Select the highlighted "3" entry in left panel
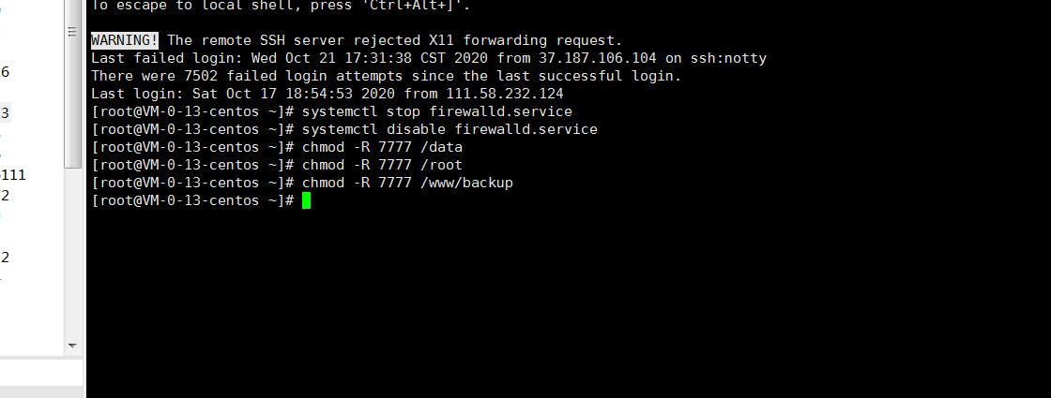The image size is (1051, 398). 6,113
